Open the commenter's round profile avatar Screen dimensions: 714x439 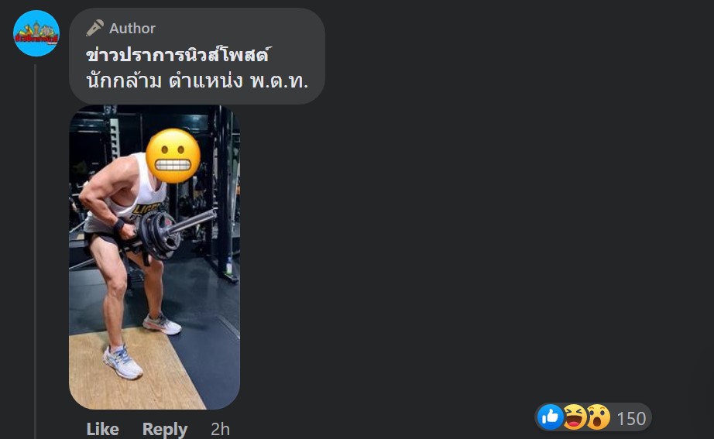coord(36,33)
